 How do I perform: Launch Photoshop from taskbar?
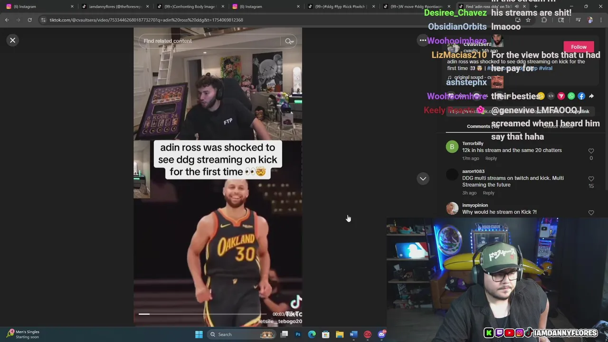coord(298,334)
